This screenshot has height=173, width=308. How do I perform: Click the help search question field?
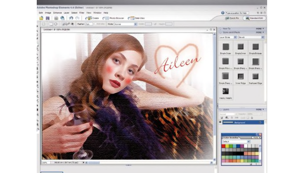click(237, 13)
